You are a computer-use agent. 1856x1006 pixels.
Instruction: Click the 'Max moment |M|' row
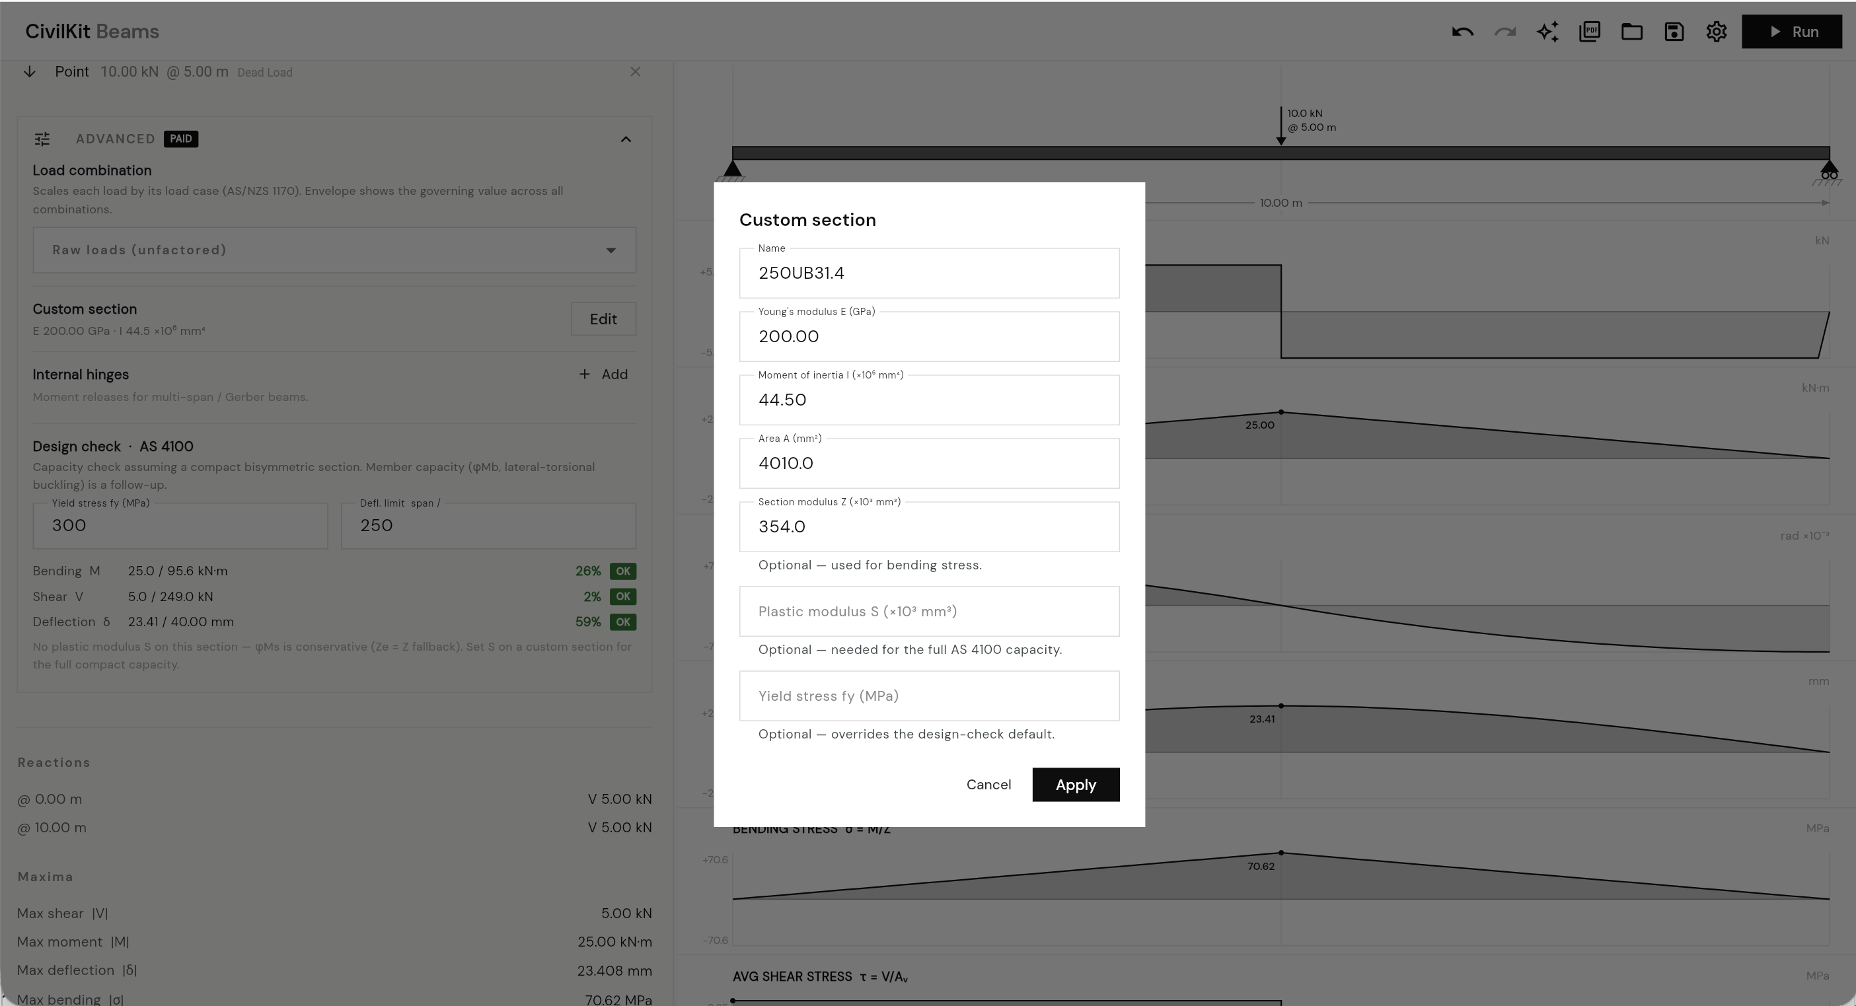click(x=334, y=942)
